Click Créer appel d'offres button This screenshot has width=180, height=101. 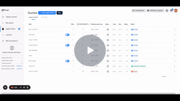tap(47, 13)
